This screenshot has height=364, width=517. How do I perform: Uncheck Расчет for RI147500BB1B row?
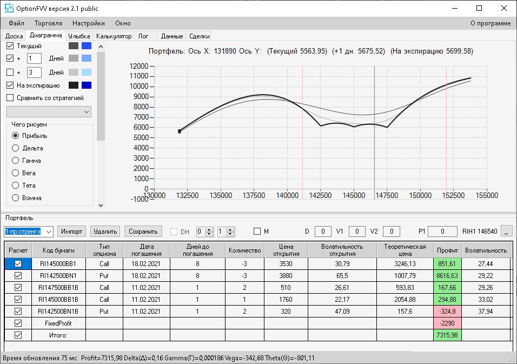coord(18,288)
